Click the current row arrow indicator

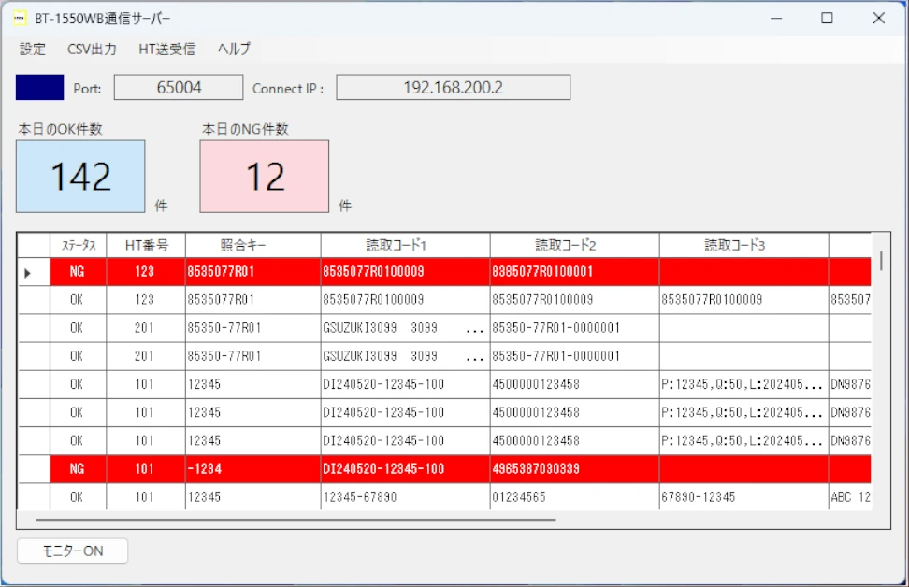[x=27, y=273]
